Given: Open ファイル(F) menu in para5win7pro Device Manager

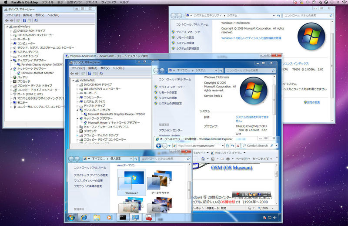Looking at the screenshot, I should tap(13, 15).
